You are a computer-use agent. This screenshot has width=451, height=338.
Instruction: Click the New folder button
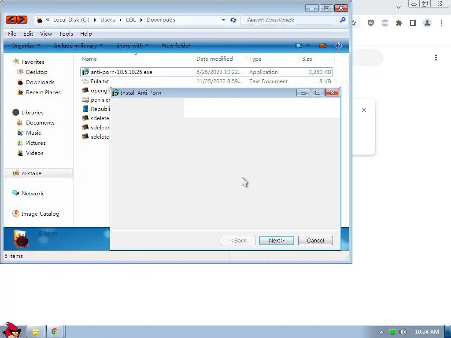tap(176, 45)
